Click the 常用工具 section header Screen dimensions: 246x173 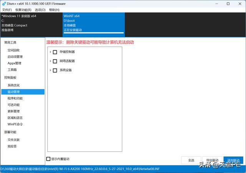(10, 42)
